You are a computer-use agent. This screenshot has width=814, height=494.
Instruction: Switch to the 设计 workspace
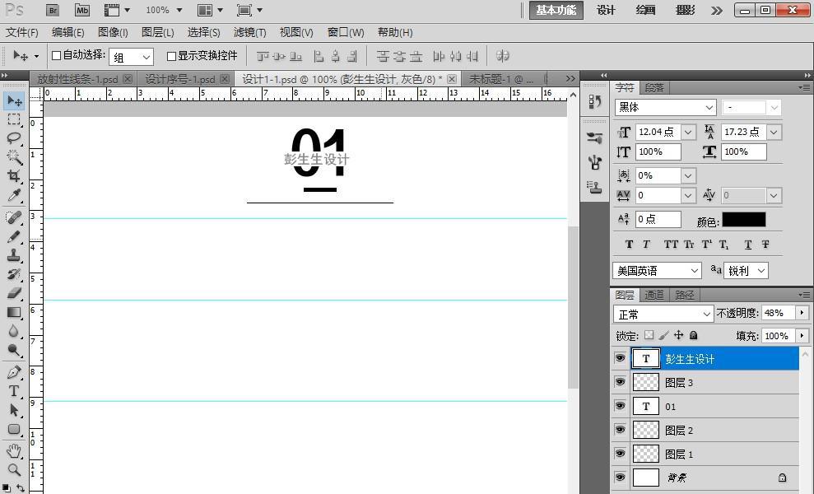point(606,10)
